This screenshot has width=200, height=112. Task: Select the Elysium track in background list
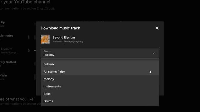(x=7, y=49)
